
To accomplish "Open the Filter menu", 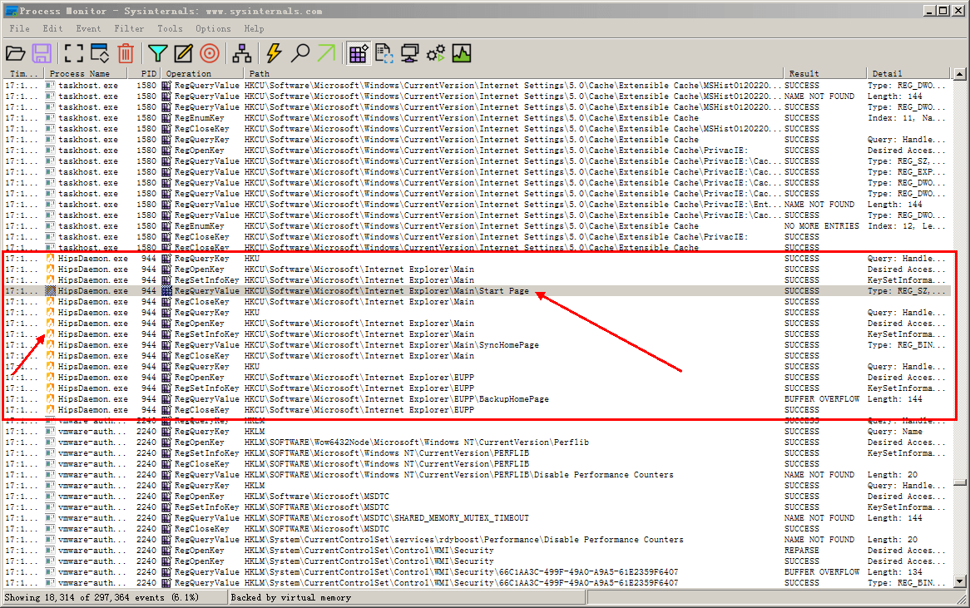I will [129, 28].
